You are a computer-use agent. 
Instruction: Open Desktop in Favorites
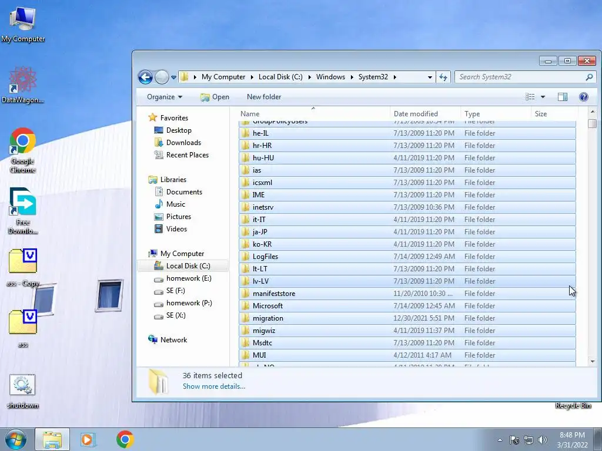point(179,130)
